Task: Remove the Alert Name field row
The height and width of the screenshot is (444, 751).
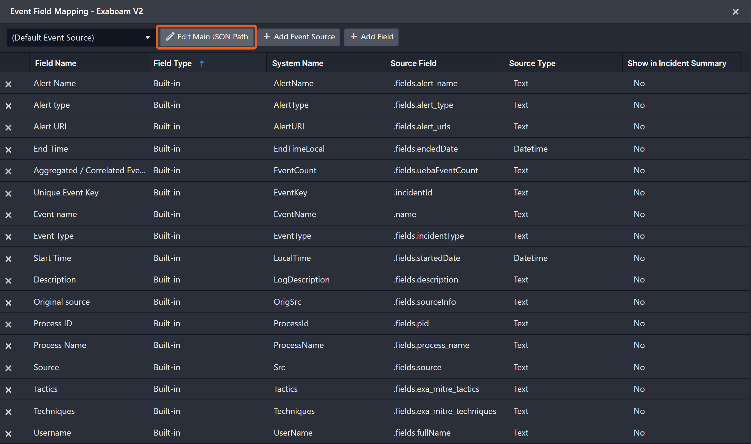Action: [8, 84]
